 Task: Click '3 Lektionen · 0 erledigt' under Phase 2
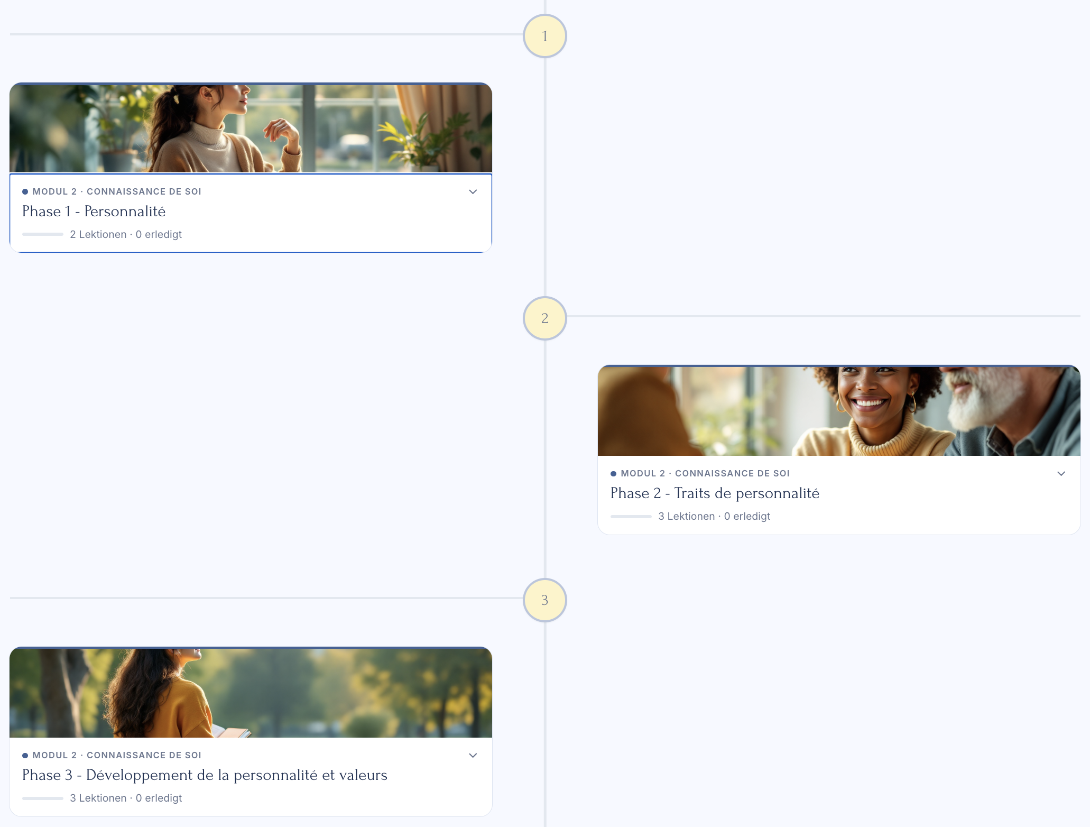tap(714, 516)
